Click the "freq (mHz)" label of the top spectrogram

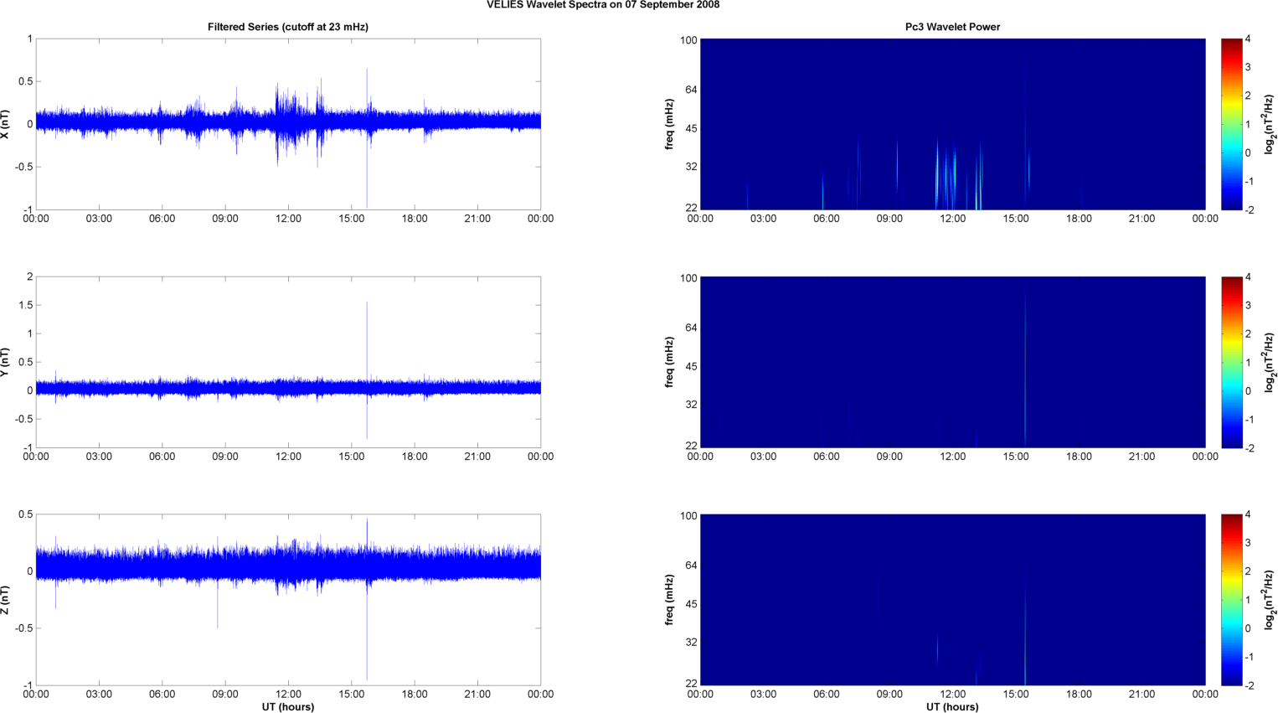(x=670, y=124)
